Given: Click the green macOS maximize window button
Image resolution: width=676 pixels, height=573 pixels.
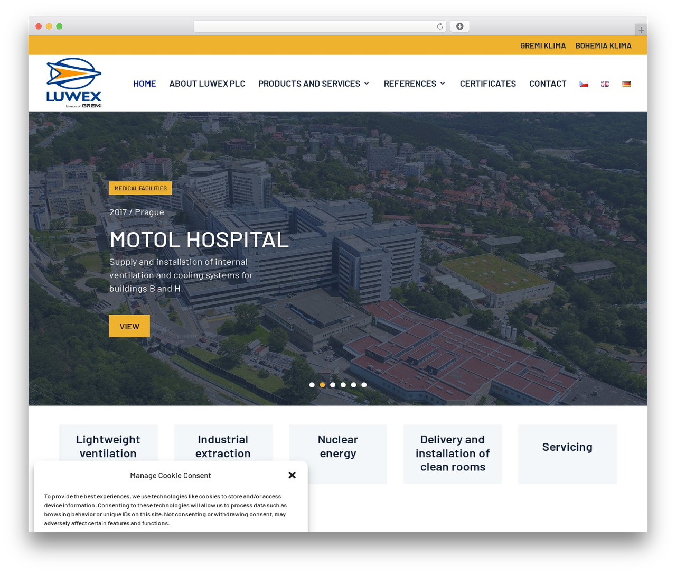Looking at the screenshot, I should pyautogui.click(x=59, y=26).
